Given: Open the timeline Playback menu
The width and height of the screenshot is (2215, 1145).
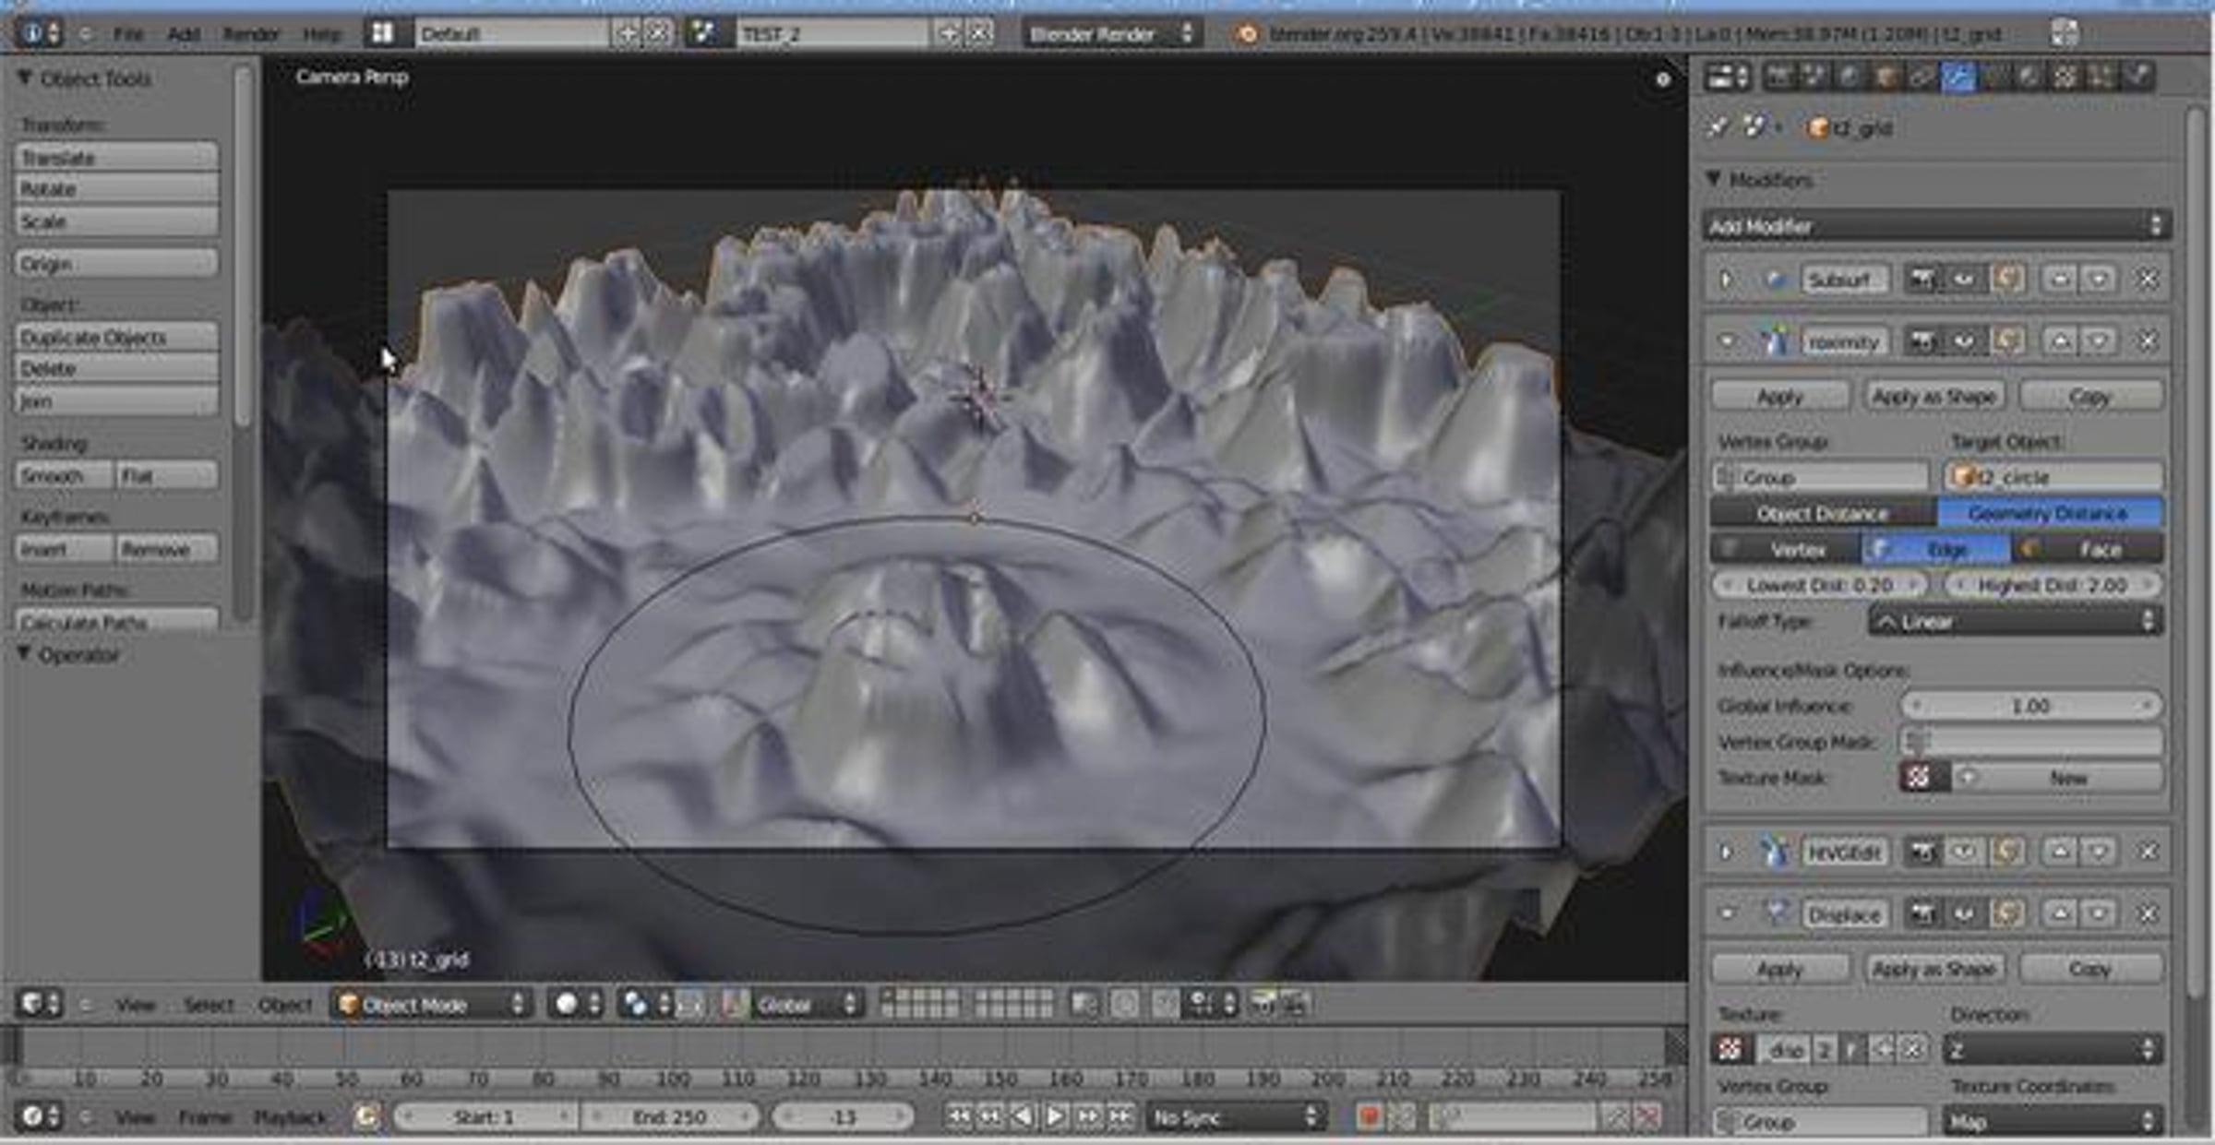Looking at the screenshot, I should pyautogui.click(x=289, y=1117).
